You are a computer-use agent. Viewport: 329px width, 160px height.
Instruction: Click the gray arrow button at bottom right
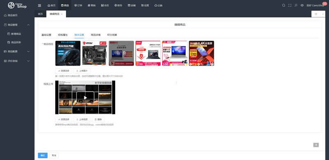(x=316, y=145)
